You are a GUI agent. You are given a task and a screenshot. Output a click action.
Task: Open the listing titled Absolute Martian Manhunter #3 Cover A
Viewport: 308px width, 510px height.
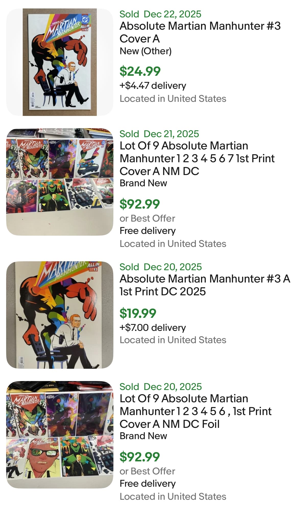tap(200, 32)
